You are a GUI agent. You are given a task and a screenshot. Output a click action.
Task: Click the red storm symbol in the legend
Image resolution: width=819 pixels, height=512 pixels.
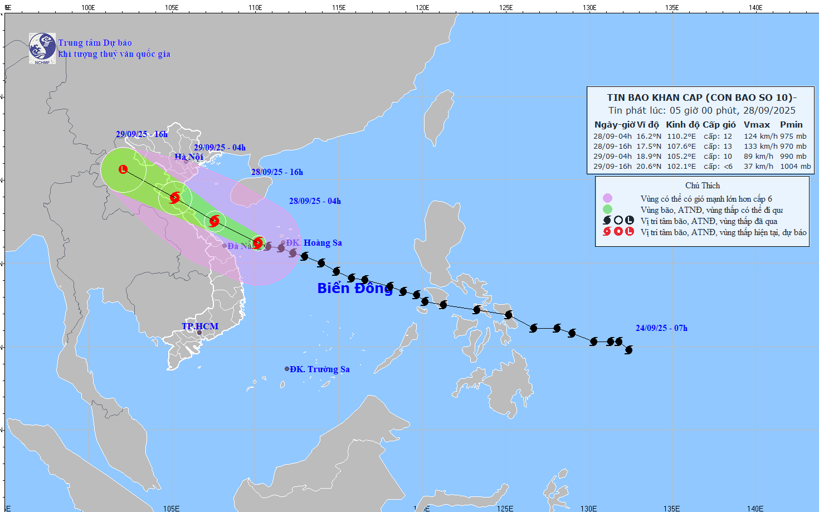tap(607, 232)
